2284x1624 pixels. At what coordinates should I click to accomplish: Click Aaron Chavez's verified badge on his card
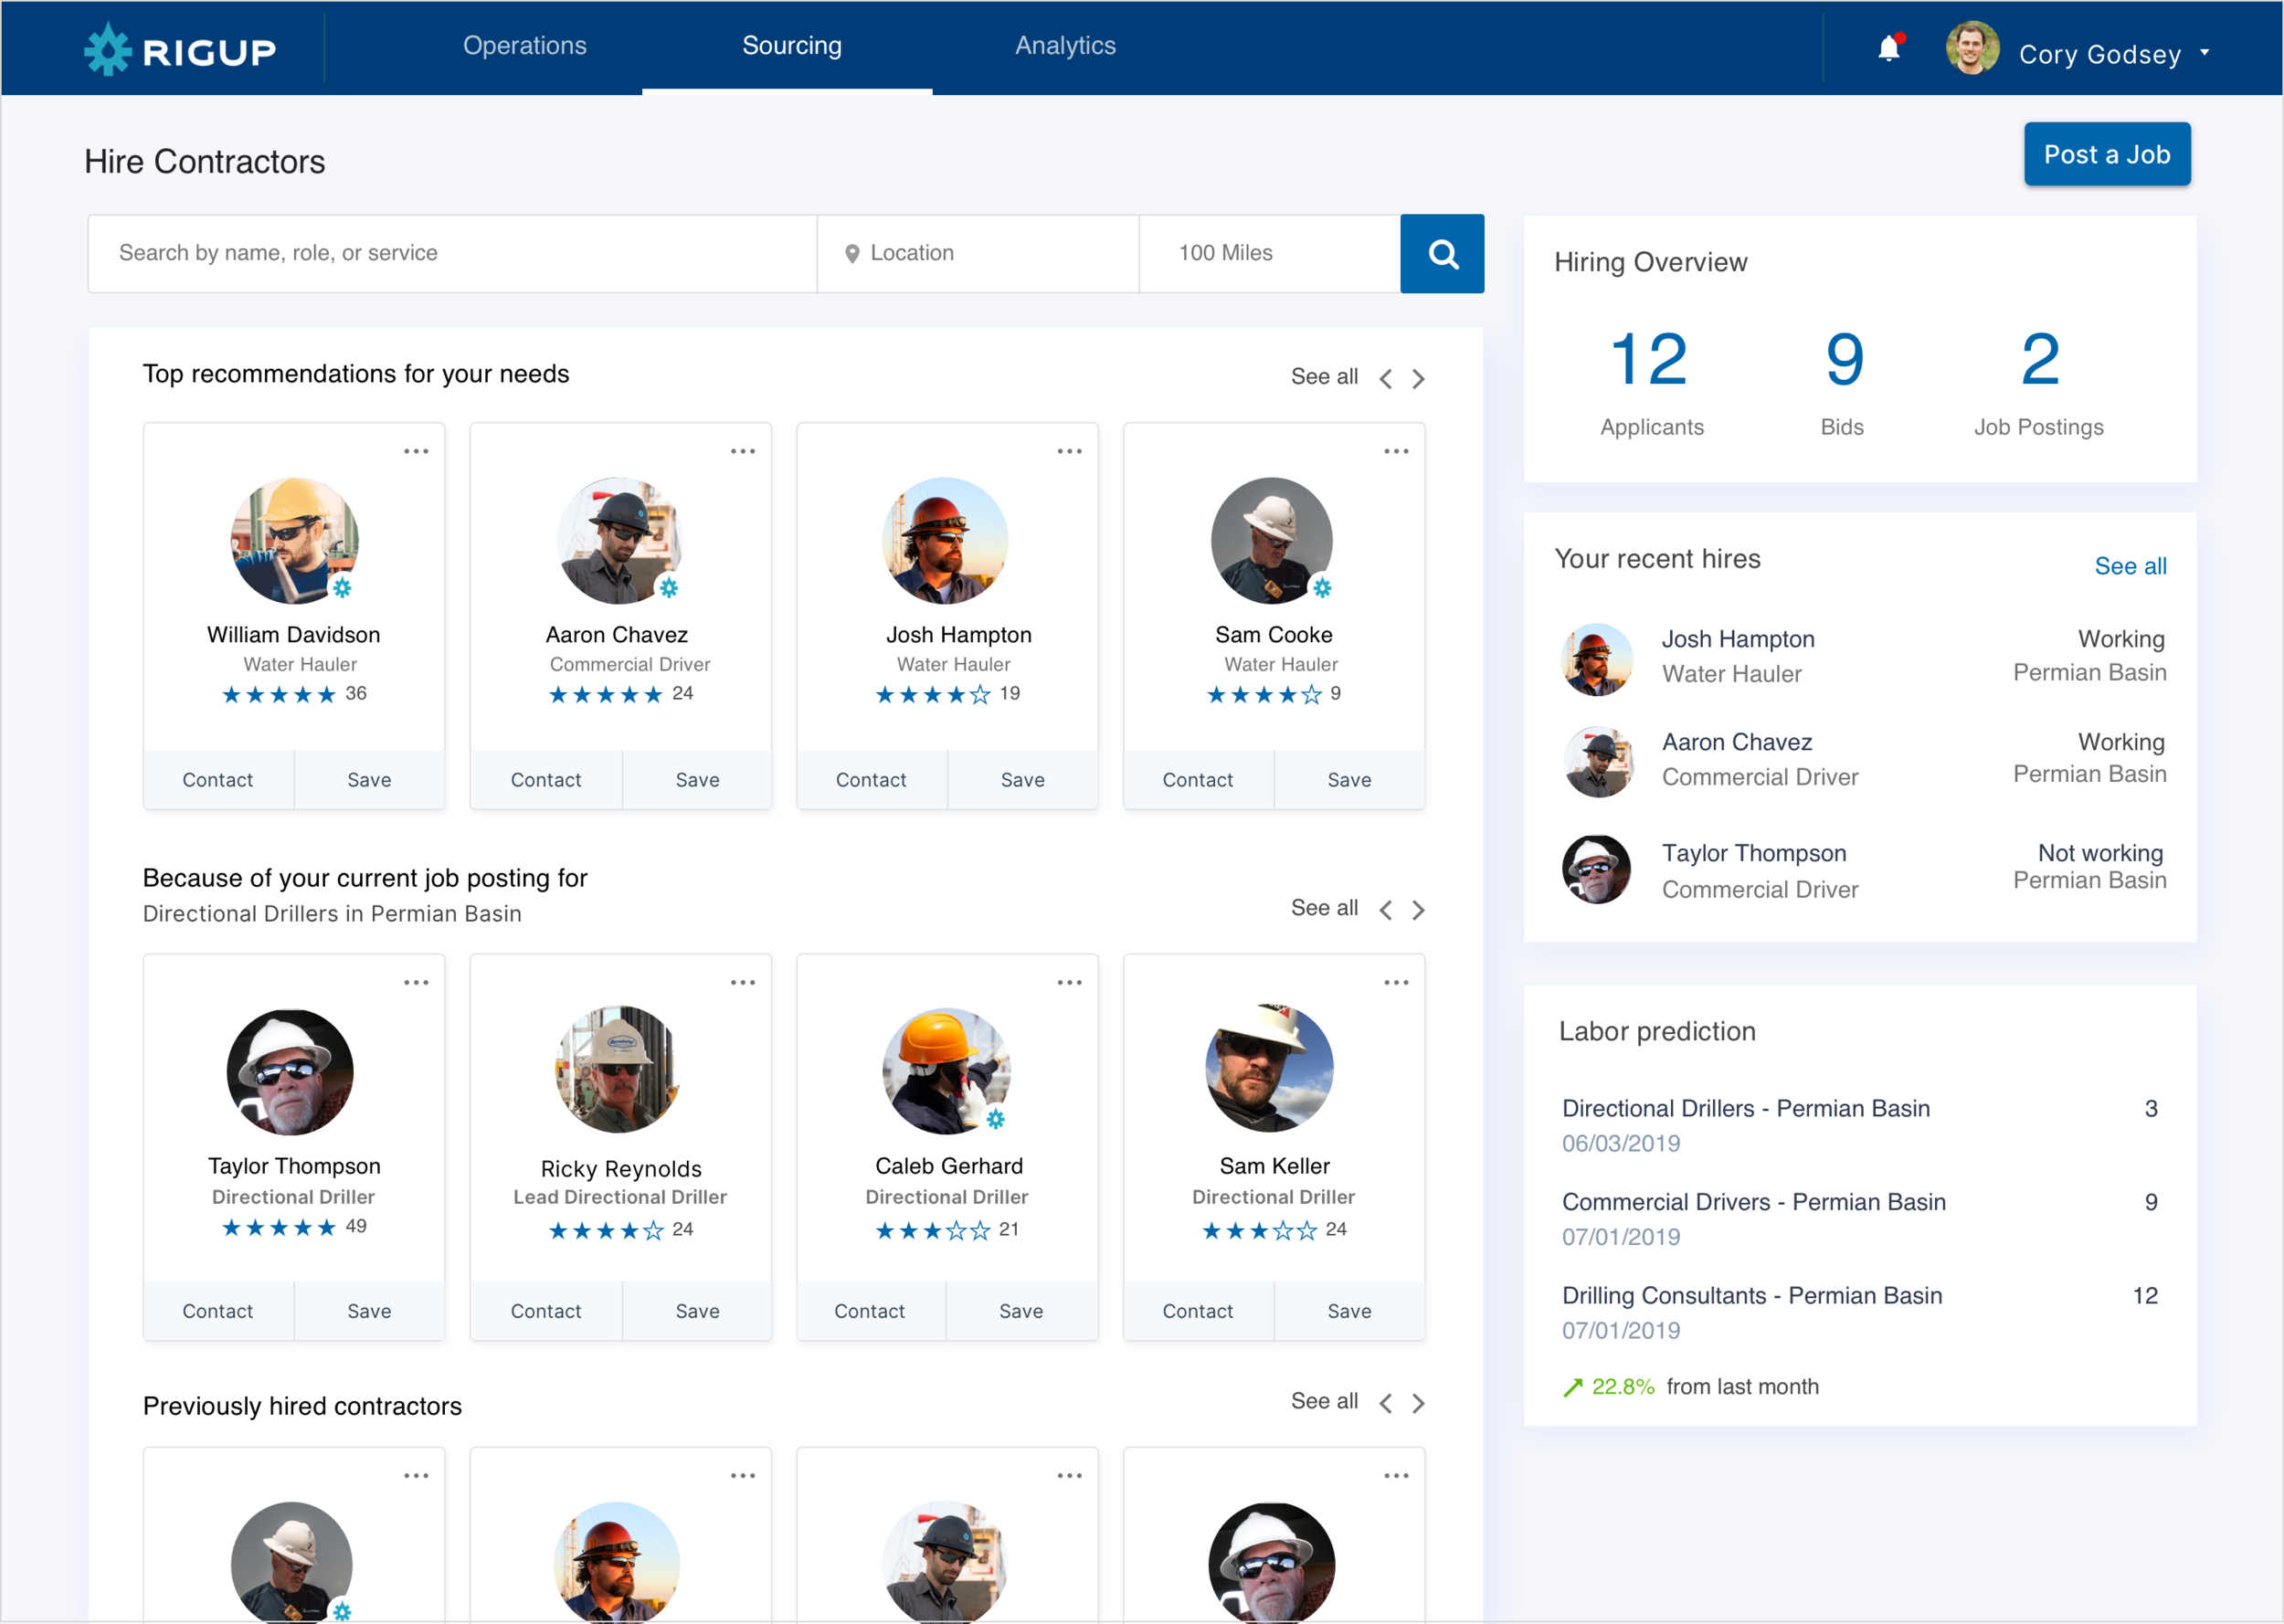669,587
